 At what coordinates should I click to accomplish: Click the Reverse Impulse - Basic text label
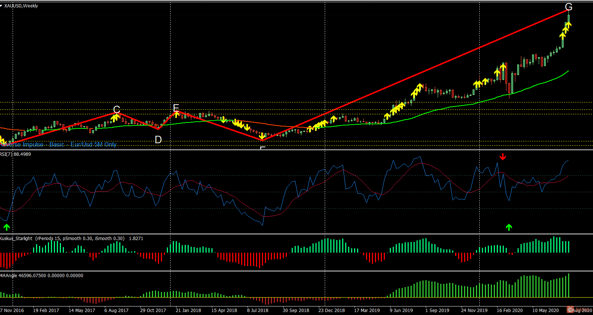click(x=58, y=144)
